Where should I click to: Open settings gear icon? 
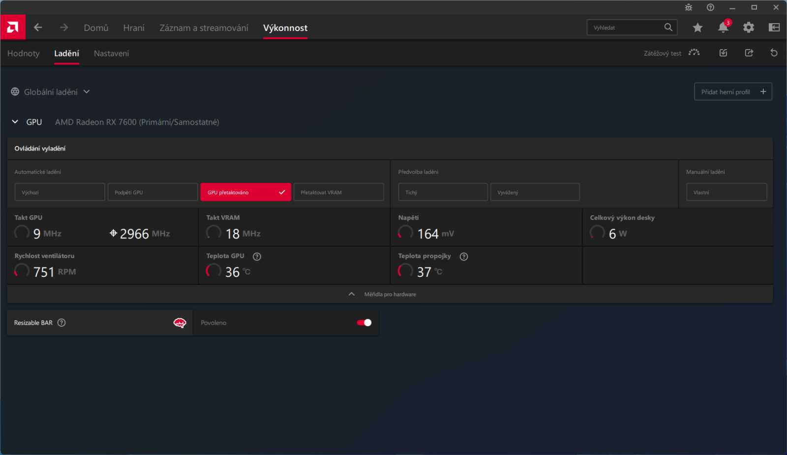pos(749,28)
